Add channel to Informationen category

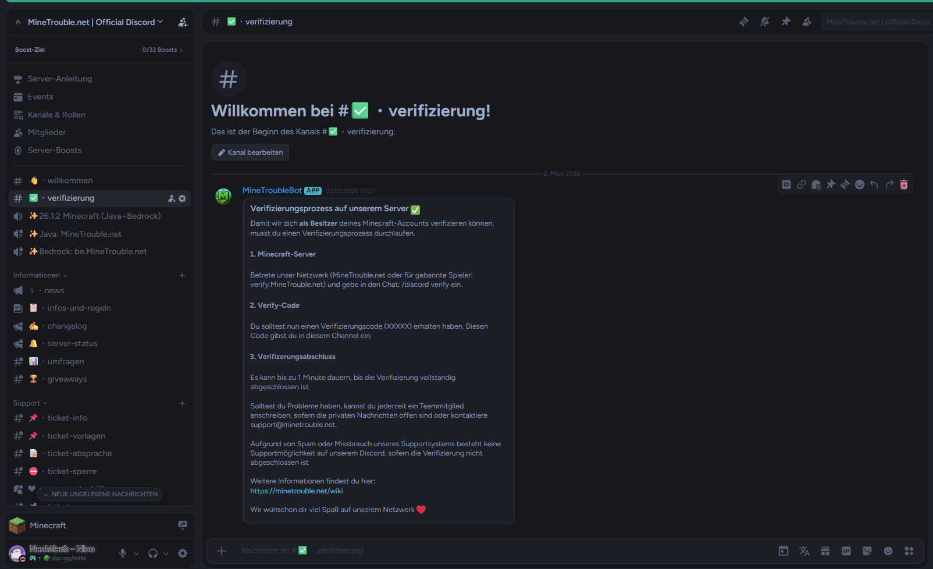[182, 275]
